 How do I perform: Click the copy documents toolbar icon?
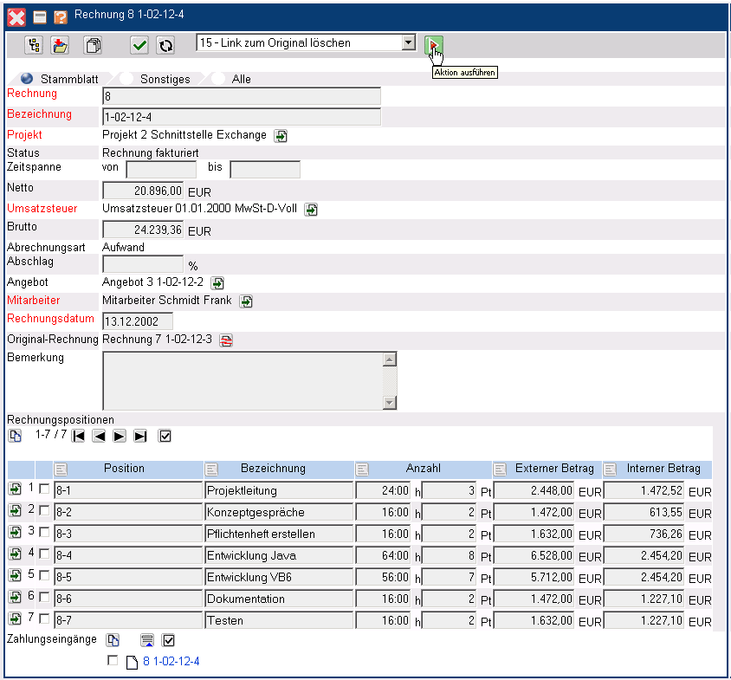[x=92, y=45]
